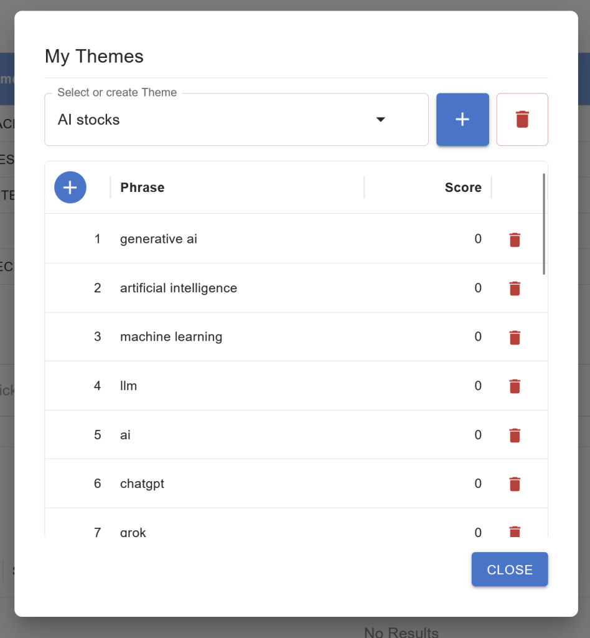Open the theme dropdown arrow
The height and width of the screenshot is (638, 590).
pos(381,120)
